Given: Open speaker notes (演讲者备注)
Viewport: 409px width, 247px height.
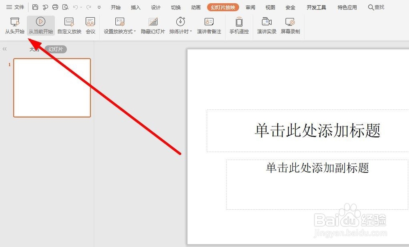Looking at the screenshot, I should (209, 25).
